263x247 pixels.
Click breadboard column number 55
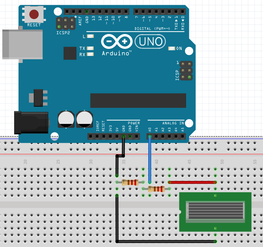255,162
